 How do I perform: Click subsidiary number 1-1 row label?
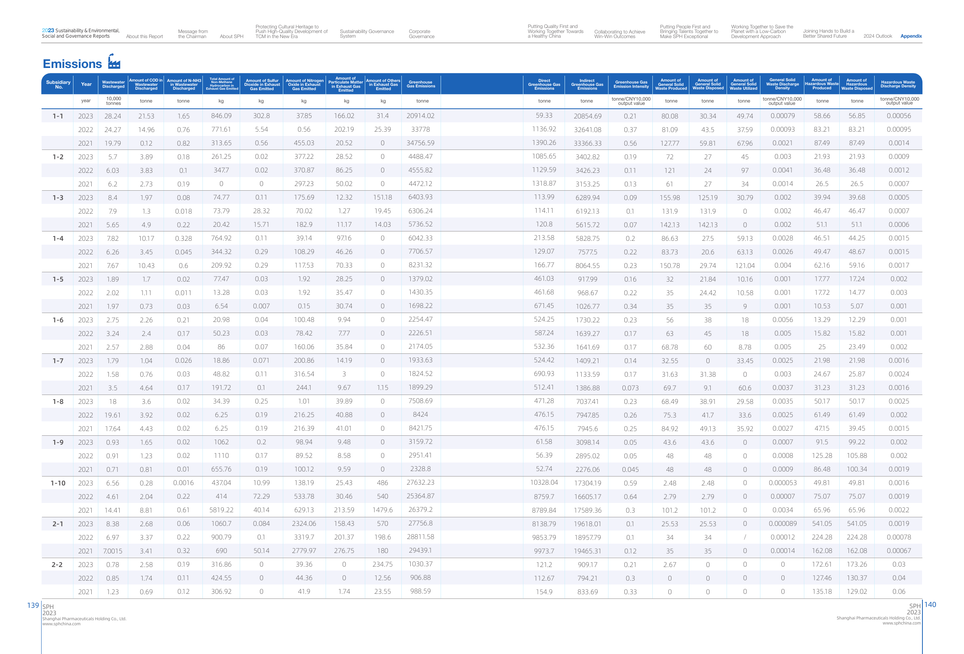(x=58, y=116)
